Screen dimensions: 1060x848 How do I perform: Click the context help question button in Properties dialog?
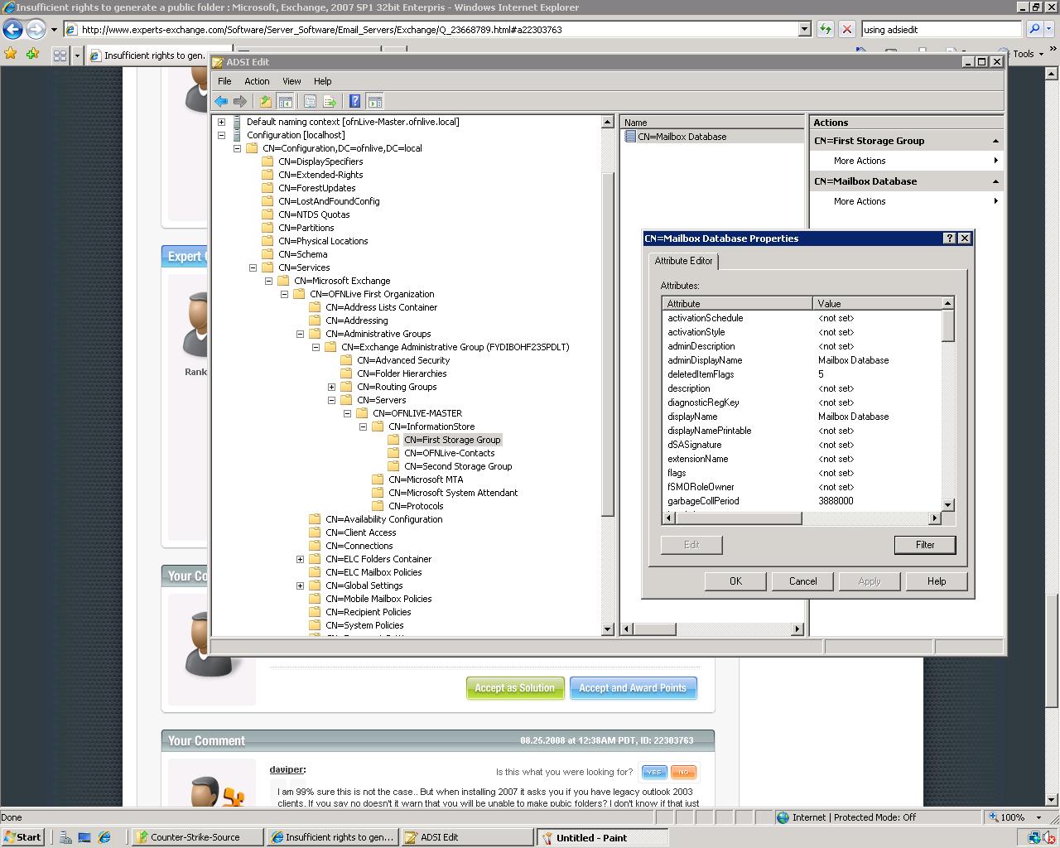click(x=949, y=238)
